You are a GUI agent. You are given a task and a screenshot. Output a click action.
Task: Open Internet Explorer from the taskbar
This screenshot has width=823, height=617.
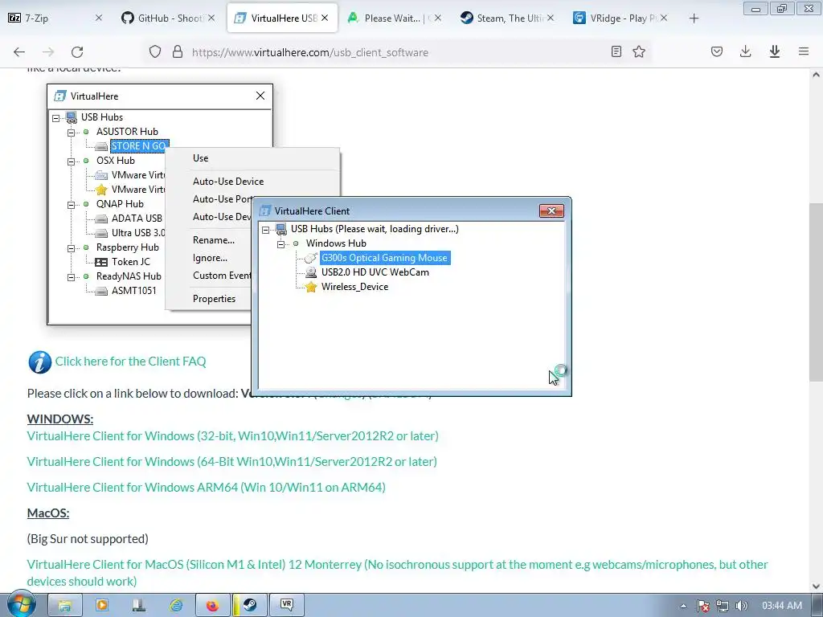point(176,606)
